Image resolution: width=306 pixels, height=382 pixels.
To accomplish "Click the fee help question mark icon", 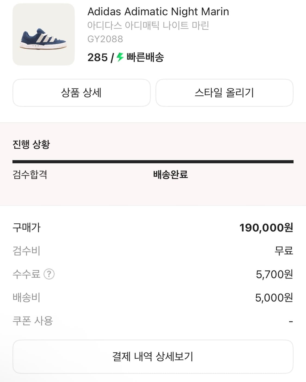I will point(49,274).
